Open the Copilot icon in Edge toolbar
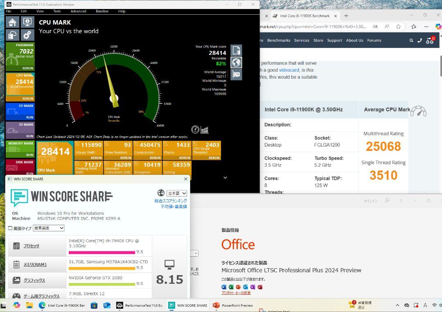The height and width of the screenshot is (312, 442). coord(438,27)
